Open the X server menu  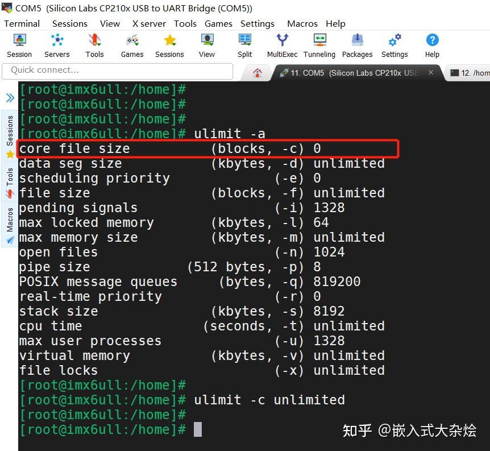tap(148, 23)
